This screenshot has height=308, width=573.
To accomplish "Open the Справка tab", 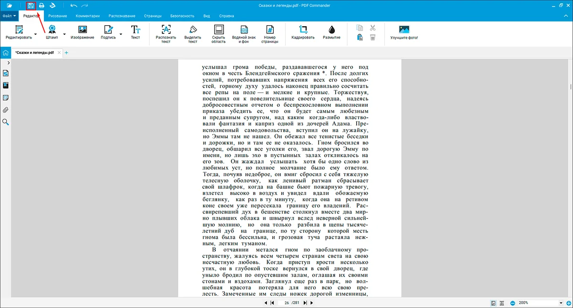I will coord(227,16).
